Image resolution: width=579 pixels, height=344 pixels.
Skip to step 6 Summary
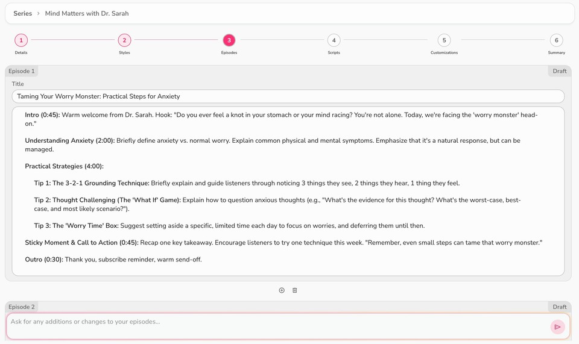[x=556, y=40]
